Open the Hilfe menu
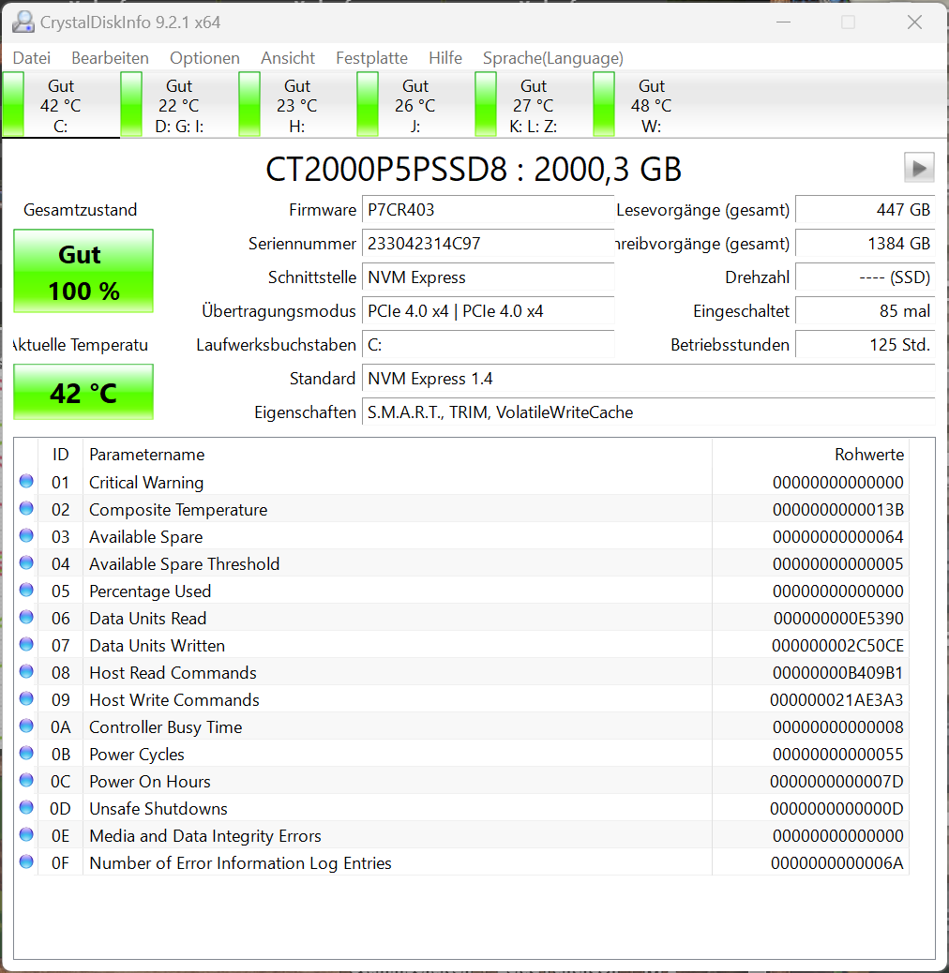The height and width of the screenshot is (973, 949). pyautogui.click(x=445, y=58)
